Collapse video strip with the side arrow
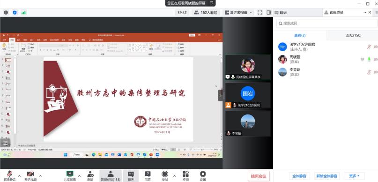The width and height of the screenshot is (378, 182). (220, 95)
